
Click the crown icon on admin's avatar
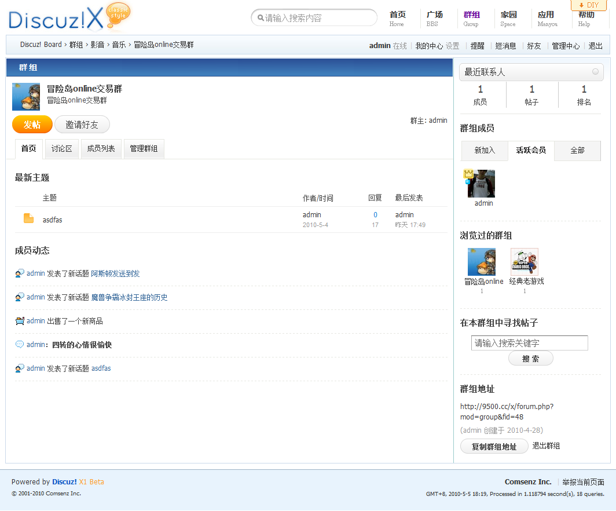point(468,173)
